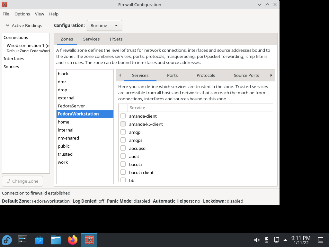Toggle the amanda-k5-client checkbox

(123, 124)
